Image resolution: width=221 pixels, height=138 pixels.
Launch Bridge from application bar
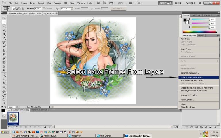click(99, 3)
